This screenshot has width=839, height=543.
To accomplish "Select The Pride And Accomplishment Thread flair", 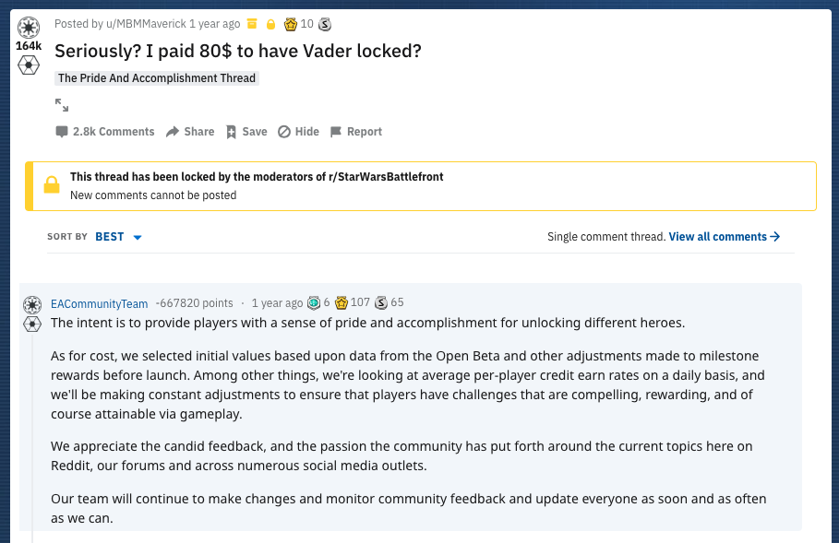I will (156, 78).
